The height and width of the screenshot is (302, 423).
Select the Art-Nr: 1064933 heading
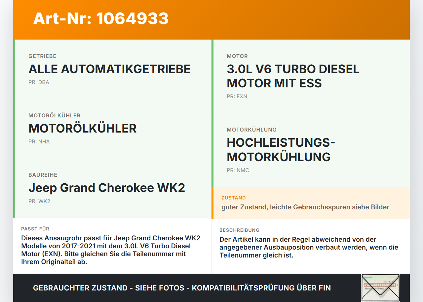pos(101,18)
